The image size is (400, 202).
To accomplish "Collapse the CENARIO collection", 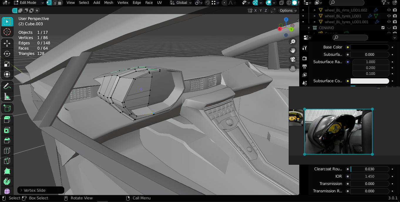I will [x=309, y=28].
